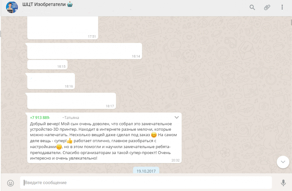
Task: Select the message bubble sent at 18:14
Action: [x=84, y=51]
